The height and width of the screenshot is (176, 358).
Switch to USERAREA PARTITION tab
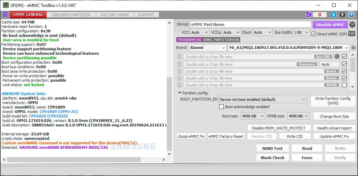(71, 15)
